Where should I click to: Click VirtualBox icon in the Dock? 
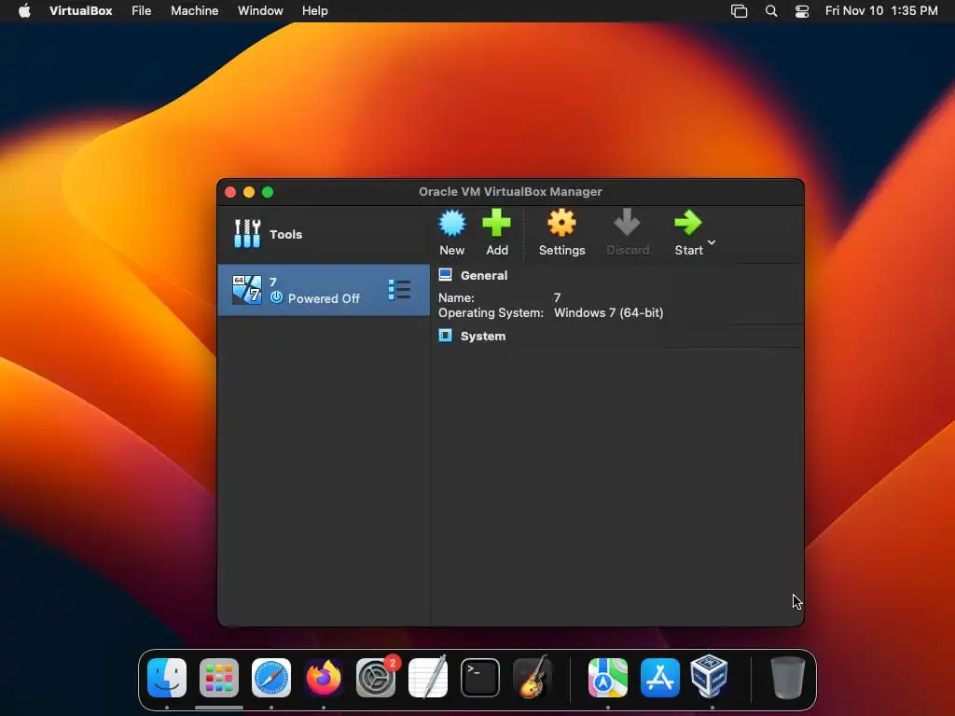[x=710, y=676]
